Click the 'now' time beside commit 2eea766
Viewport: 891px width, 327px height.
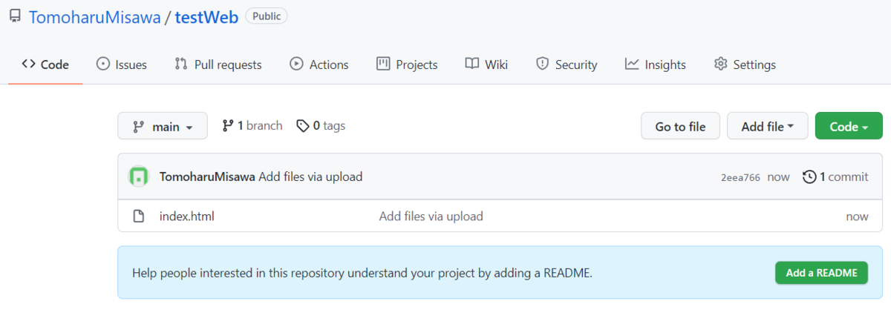[x=778, y=177]
